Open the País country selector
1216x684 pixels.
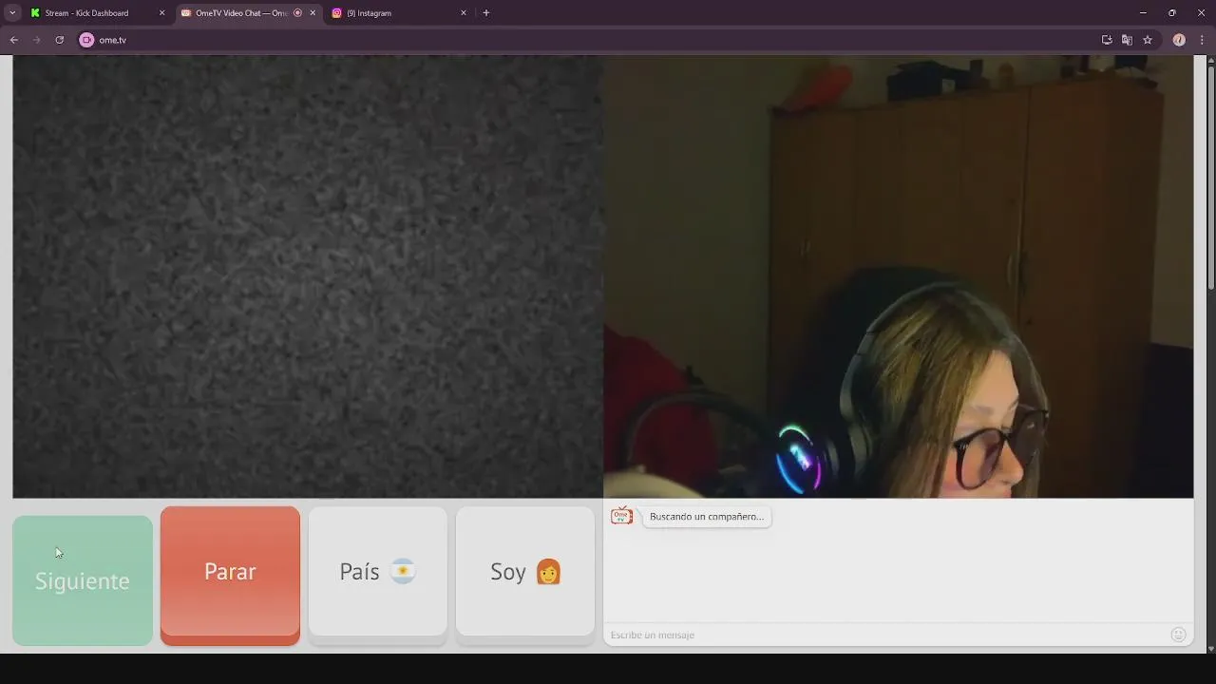(378, 572)
